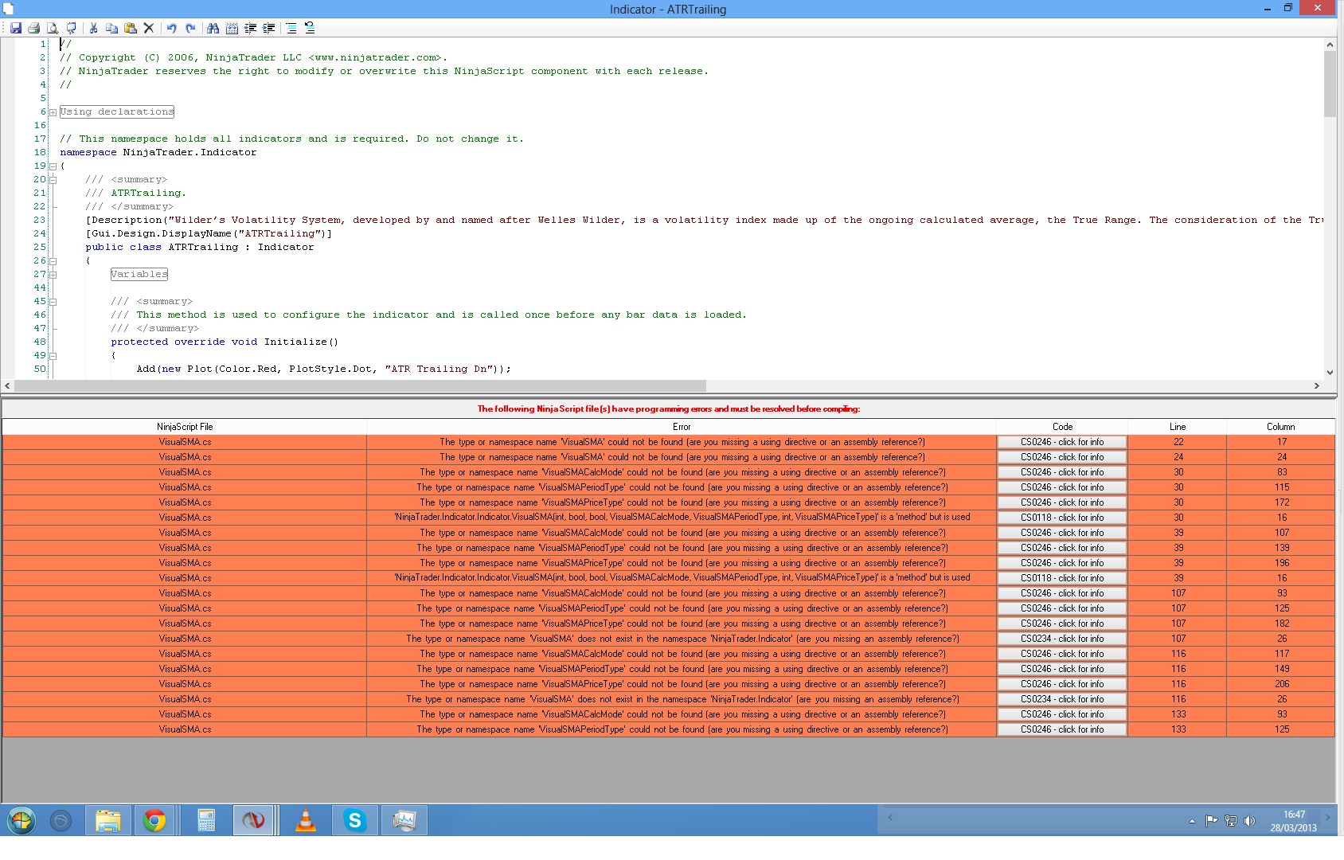The image size is (1344, 860).
Task: Open CS0246 info for line 133 column 125
Action: click(x=1062, y=729)
